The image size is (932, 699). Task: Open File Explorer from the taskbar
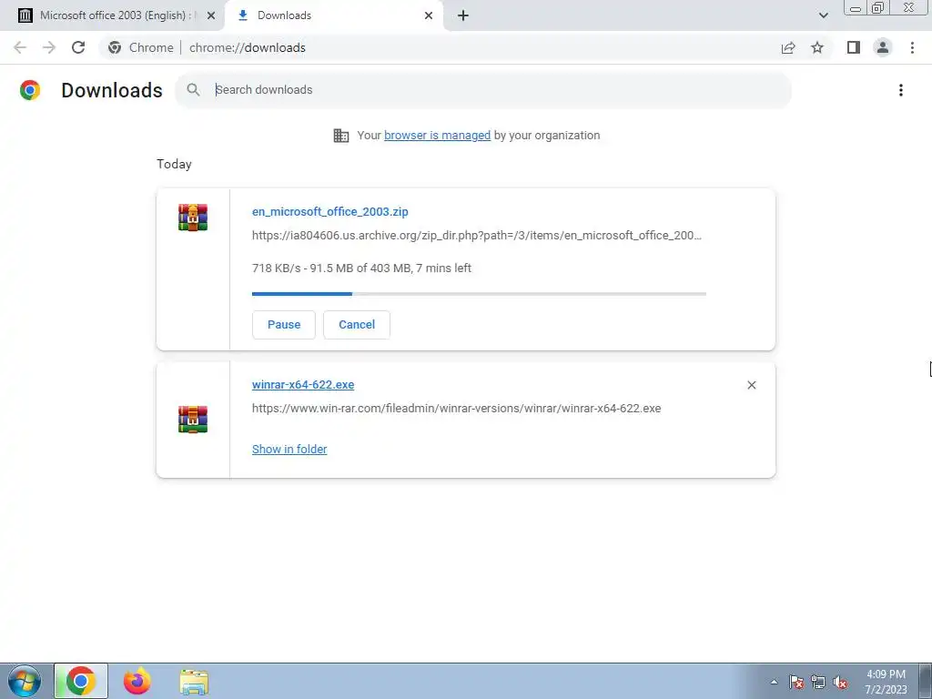194,682
